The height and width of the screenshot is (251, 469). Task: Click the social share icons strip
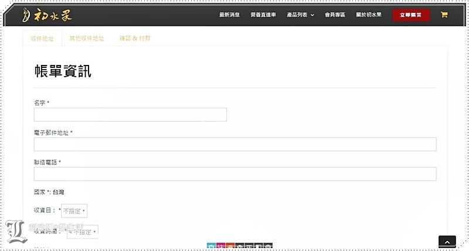pyautogui.click(x=239, y=246)
